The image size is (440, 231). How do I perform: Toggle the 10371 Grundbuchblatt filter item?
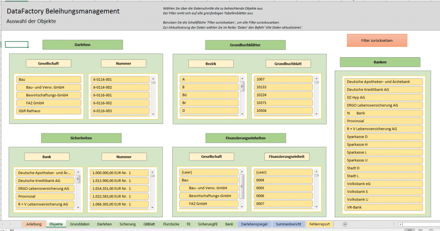283,103
